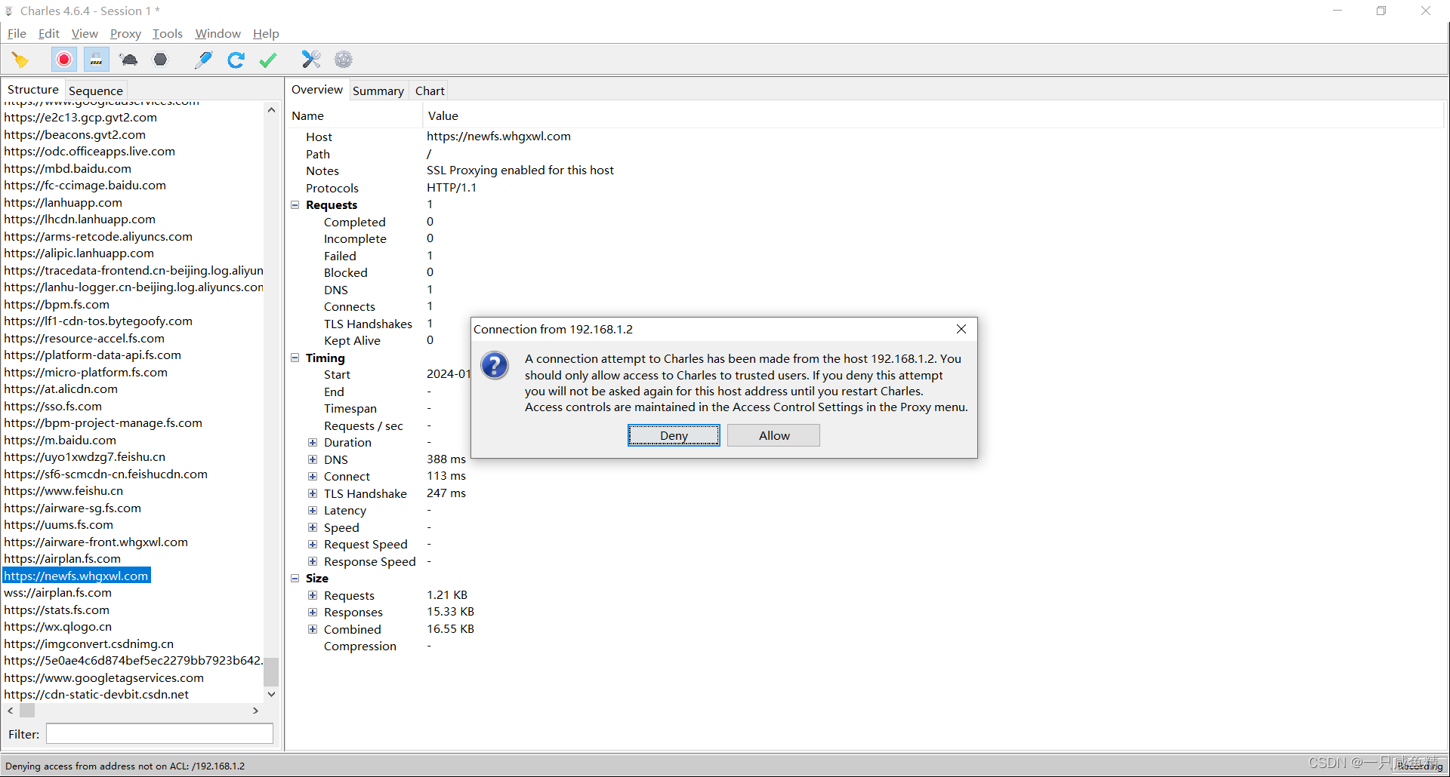Click the Deny button

point(674,435)
